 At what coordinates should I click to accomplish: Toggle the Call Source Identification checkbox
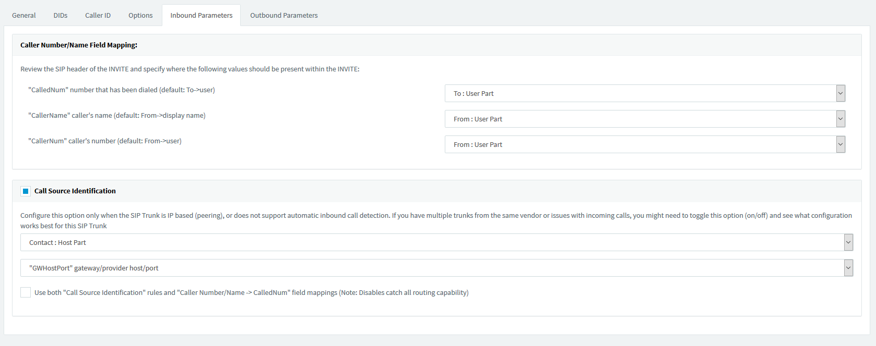26,191
